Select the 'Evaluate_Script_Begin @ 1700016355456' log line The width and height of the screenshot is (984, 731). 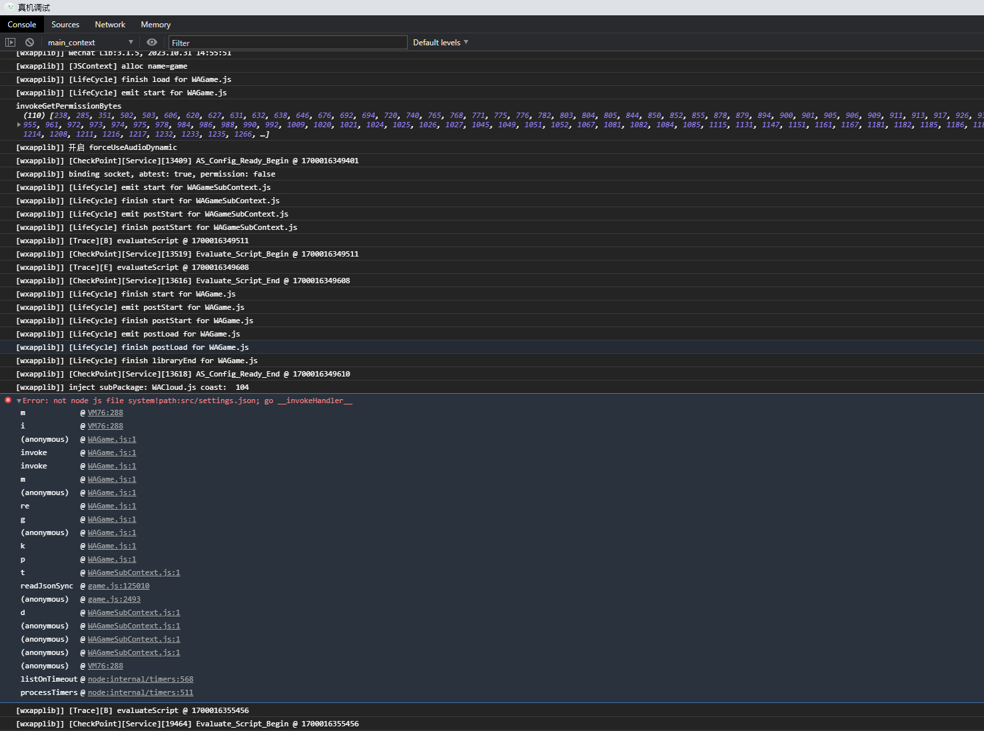click(187, 724)
